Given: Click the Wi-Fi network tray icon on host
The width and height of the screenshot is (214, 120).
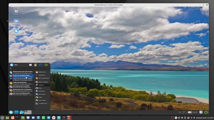Looking at the screenshot, I should tap(191, 118).
